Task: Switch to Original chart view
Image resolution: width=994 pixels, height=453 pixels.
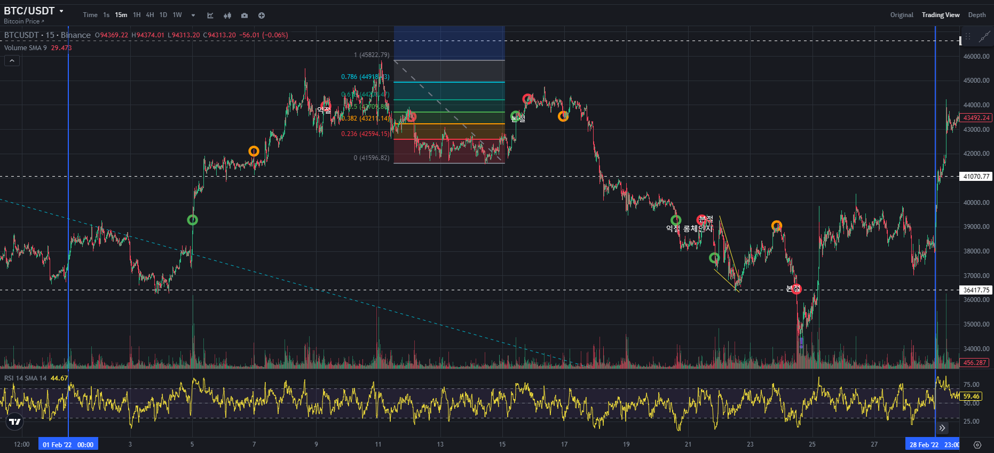Action: click(902, 15)
